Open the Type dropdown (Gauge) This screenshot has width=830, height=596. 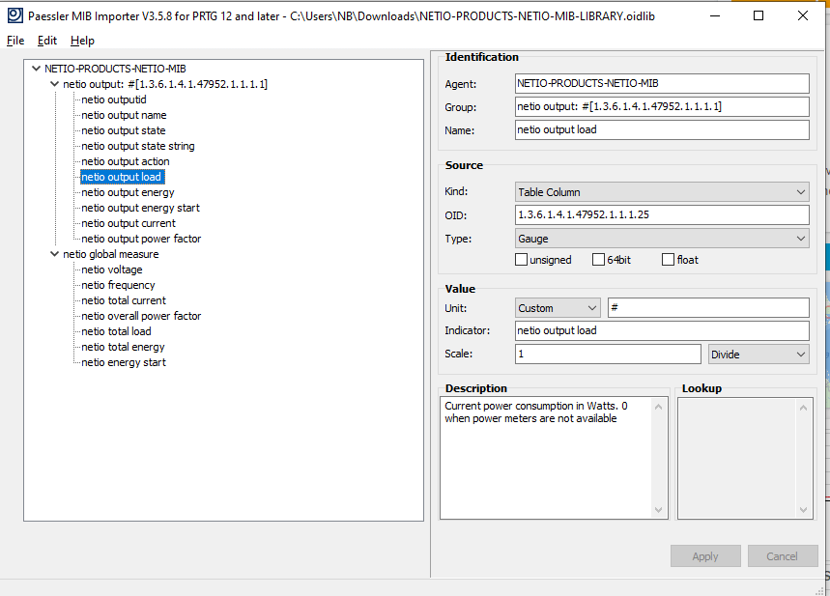pyautogui.click(x=662, y=239)
